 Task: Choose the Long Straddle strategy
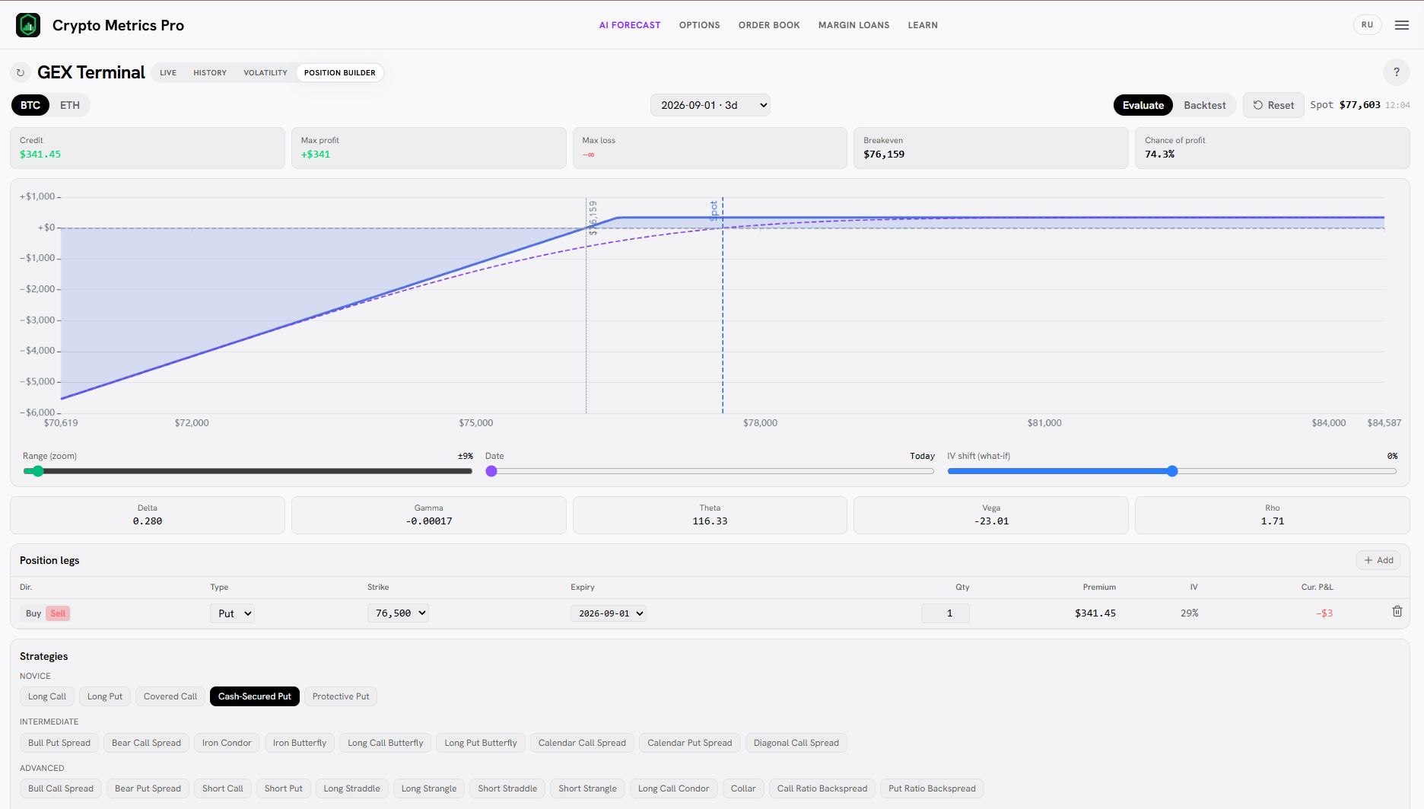click(352, 788)
